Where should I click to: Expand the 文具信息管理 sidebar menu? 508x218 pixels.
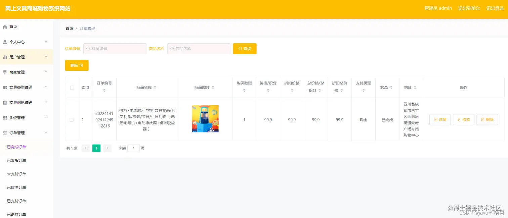tap(46, 102)
